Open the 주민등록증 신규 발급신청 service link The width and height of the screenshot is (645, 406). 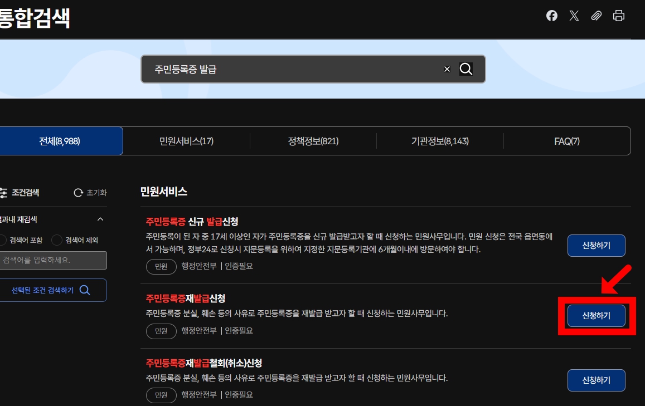[x=191, y=222]
